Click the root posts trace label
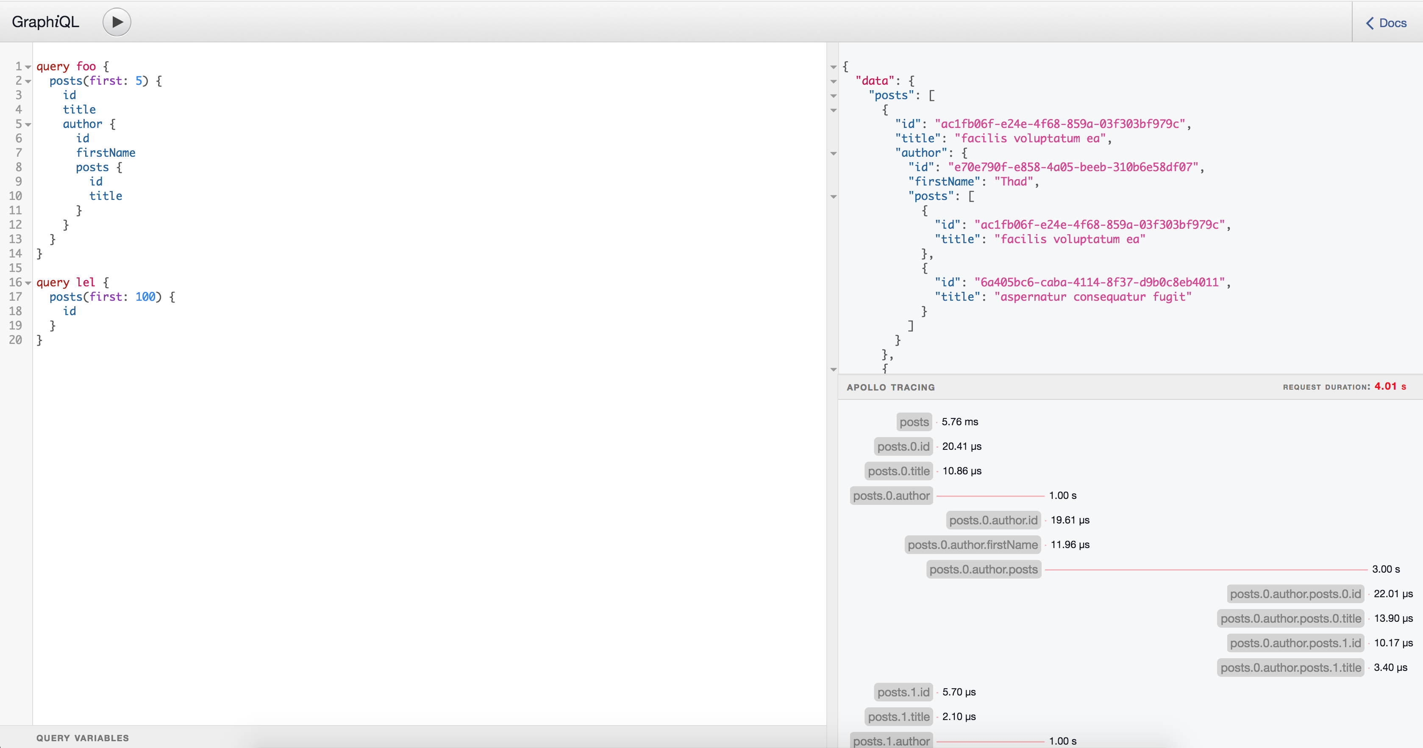Screen dimensions: 1423x748 point(914,422)
